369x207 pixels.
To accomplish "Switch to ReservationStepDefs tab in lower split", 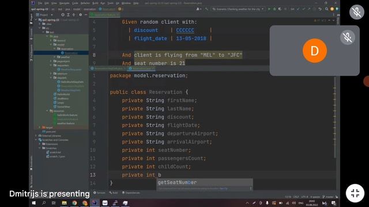I will tap(108, 68).
